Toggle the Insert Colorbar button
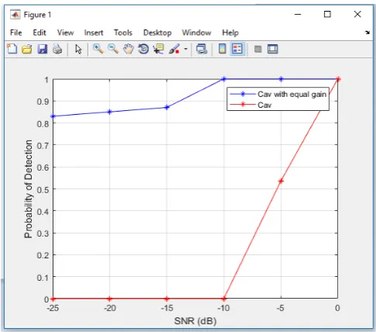The image size is (376, 332). tap(222, 49)
